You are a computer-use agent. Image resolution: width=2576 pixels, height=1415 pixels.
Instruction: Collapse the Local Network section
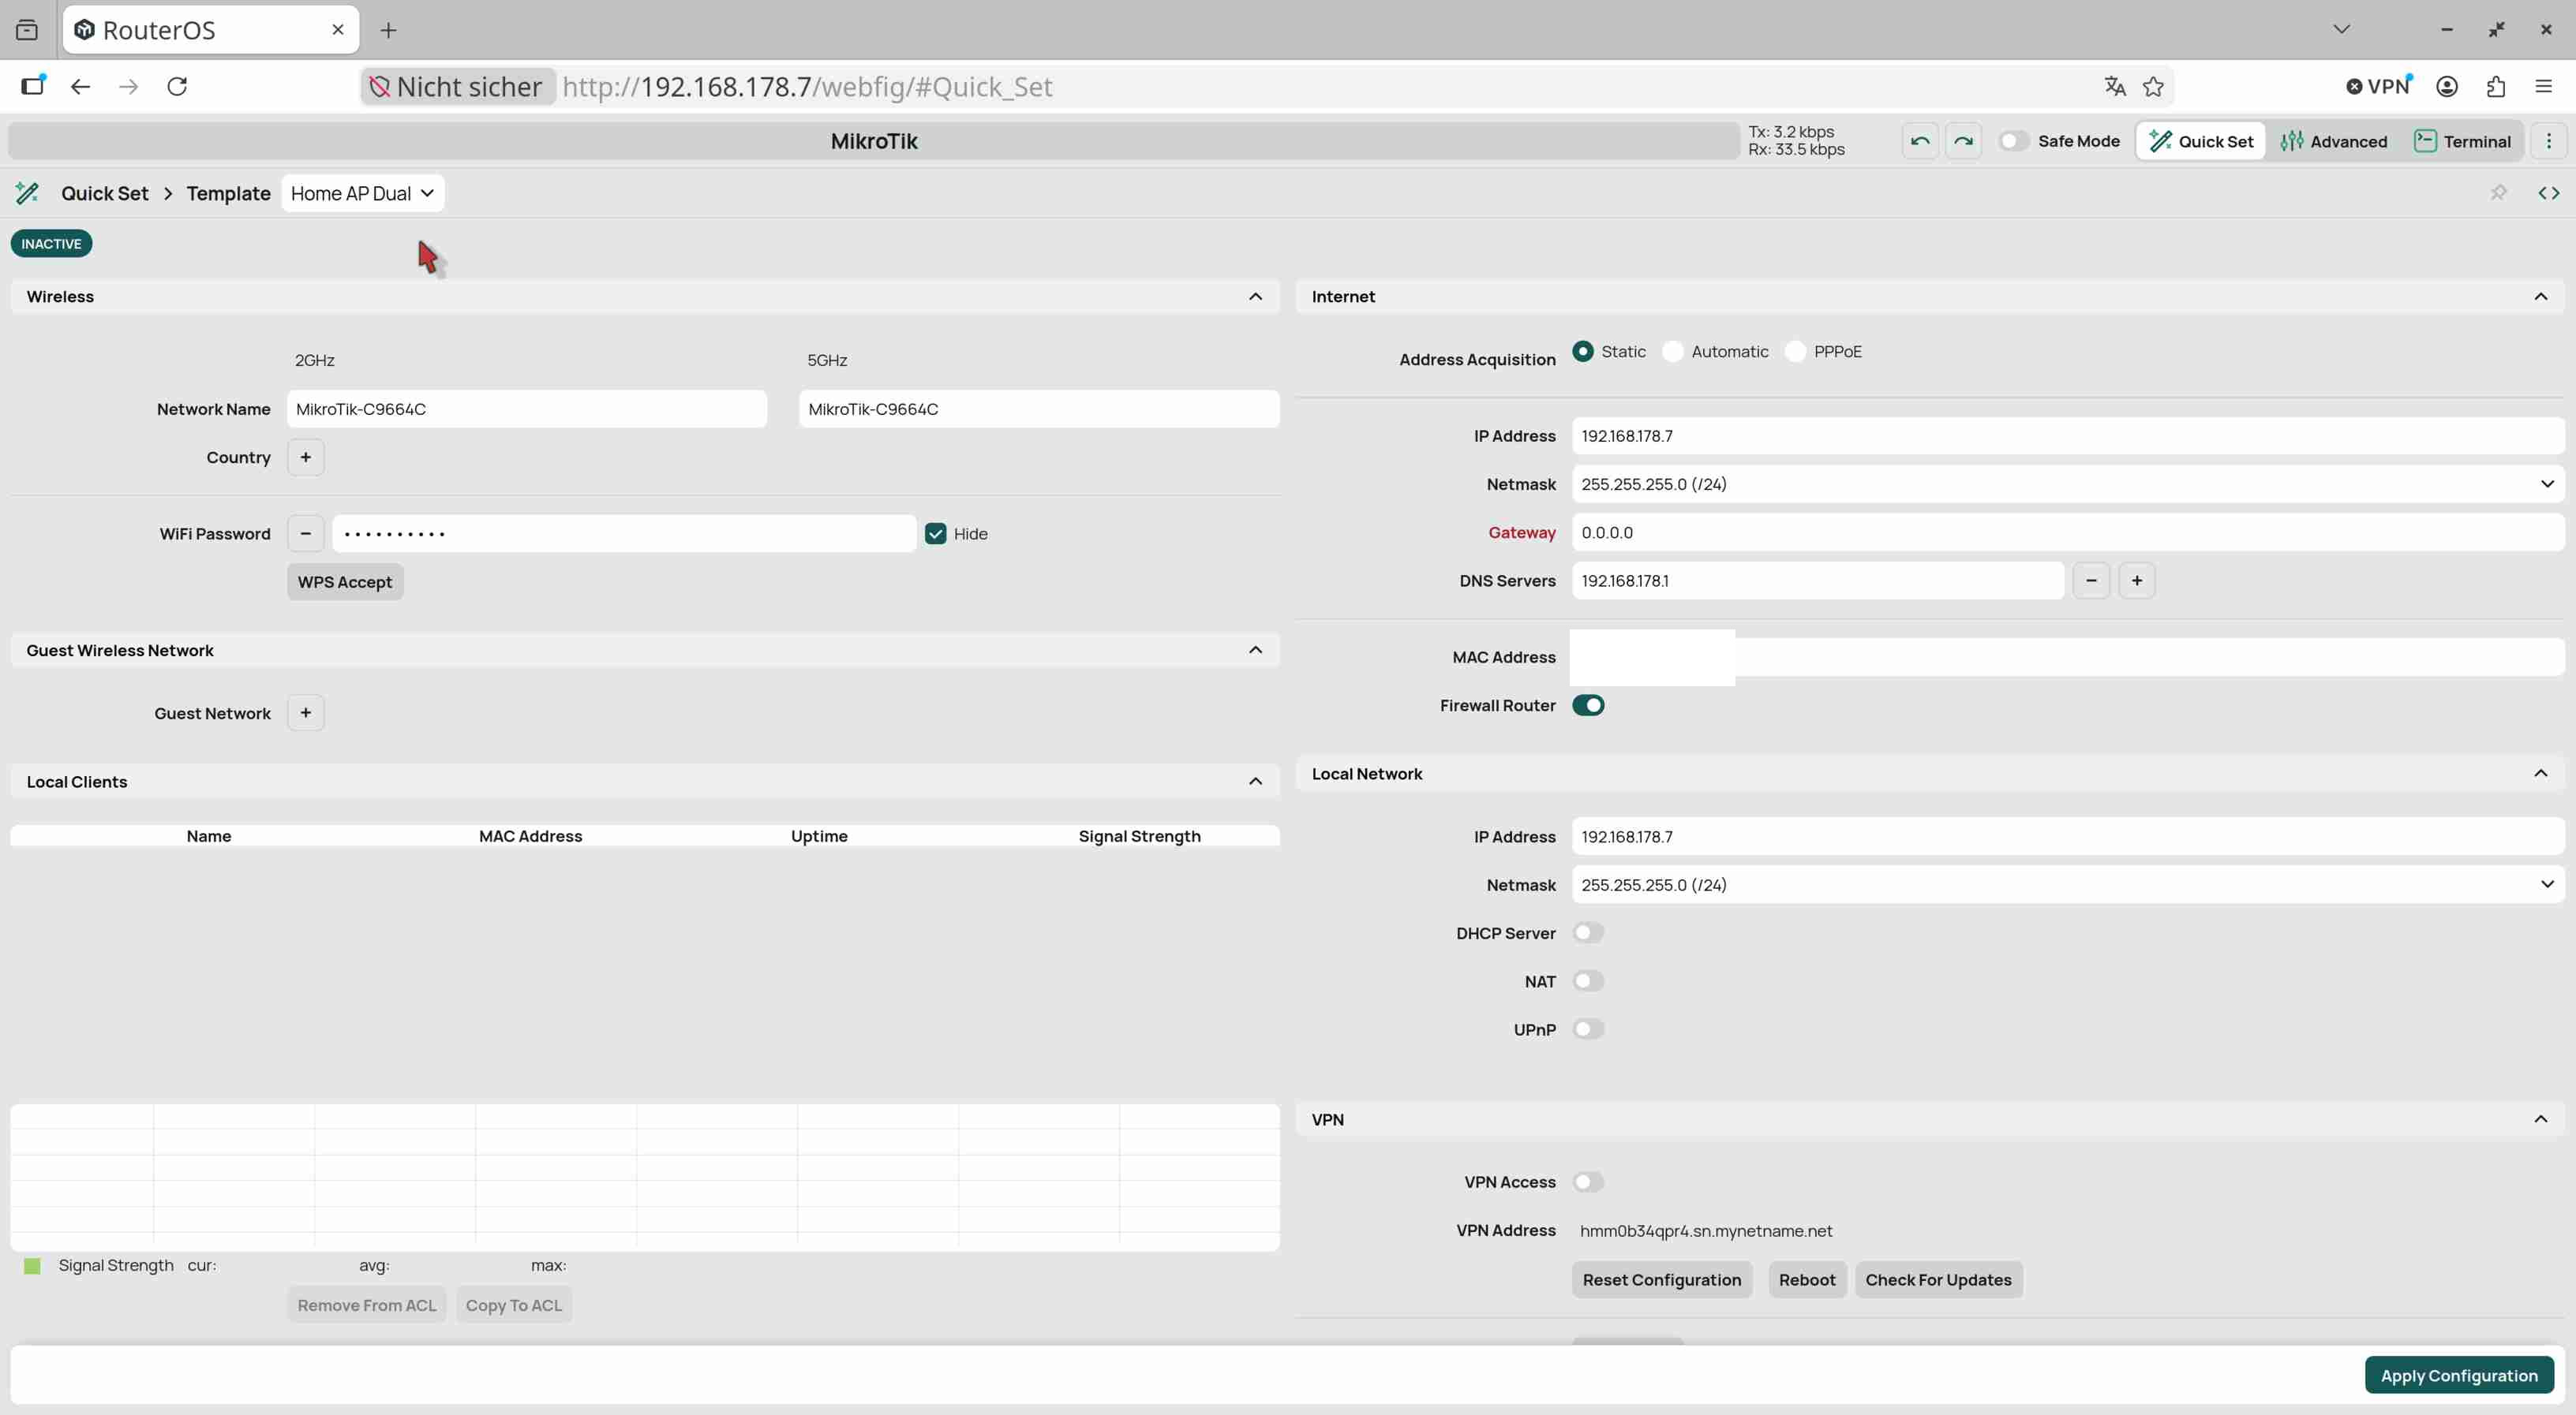(2540, 774)
